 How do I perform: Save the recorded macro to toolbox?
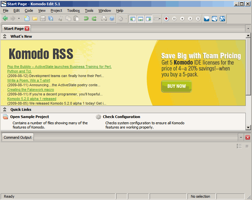pyautogui.click(x=198, y=19)
